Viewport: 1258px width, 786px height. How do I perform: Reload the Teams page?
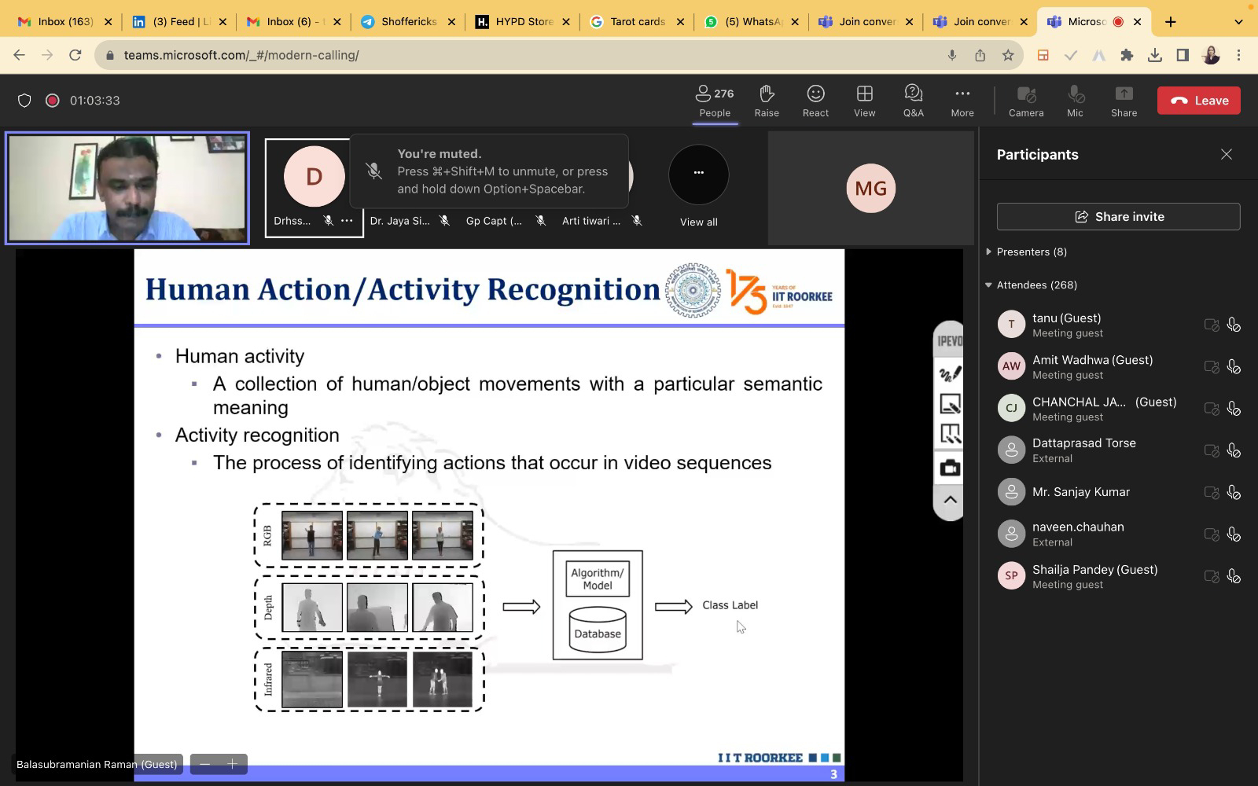pos(75,55)
